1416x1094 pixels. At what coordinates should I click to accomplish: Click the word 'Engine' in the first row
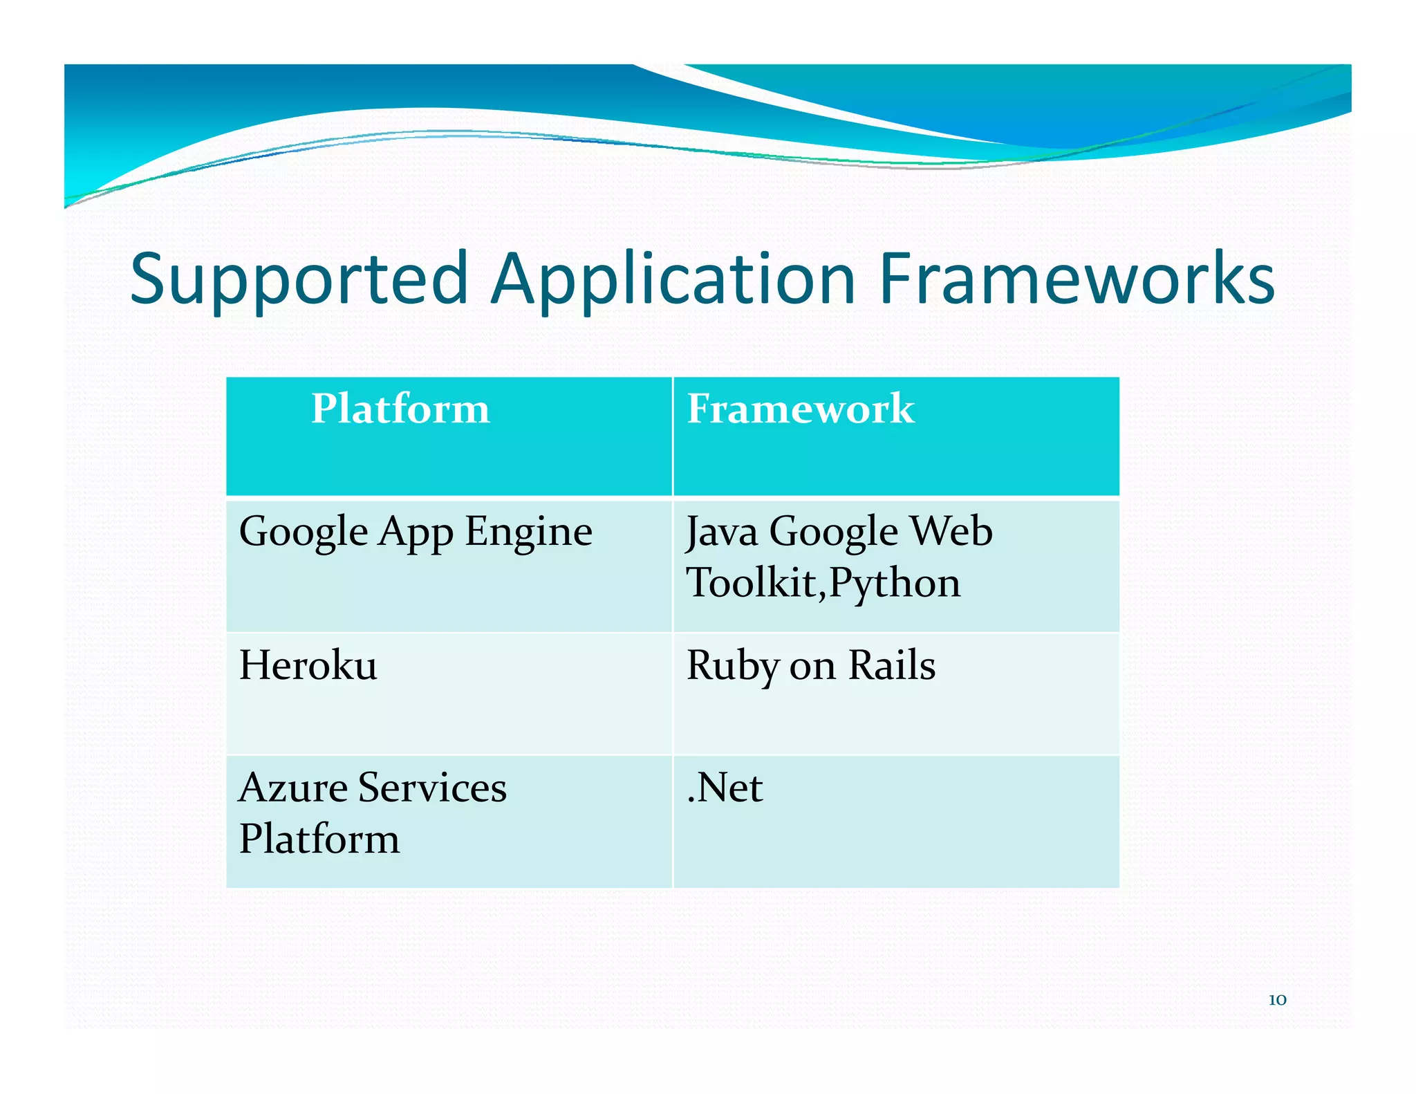click(528, 532)
